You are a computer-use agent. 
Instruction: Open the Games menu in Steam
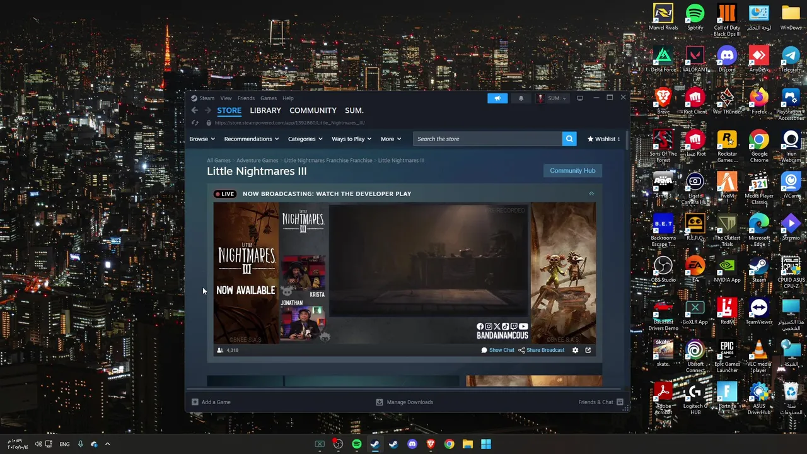coord(269,98)
